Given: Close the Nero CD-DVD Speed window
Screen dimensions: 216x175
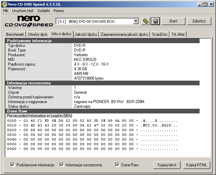Looking at the screenshot, I should click(x=211, y=4).
